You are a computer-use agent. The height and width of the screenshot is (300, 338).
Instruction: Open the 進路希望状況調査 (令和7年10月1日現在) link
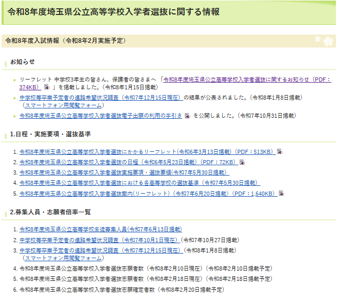(x=100, y=240)
